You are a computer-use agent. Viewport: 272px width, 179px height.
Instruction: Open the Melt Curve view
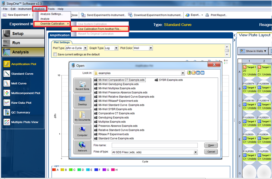[x=15, y=84]
